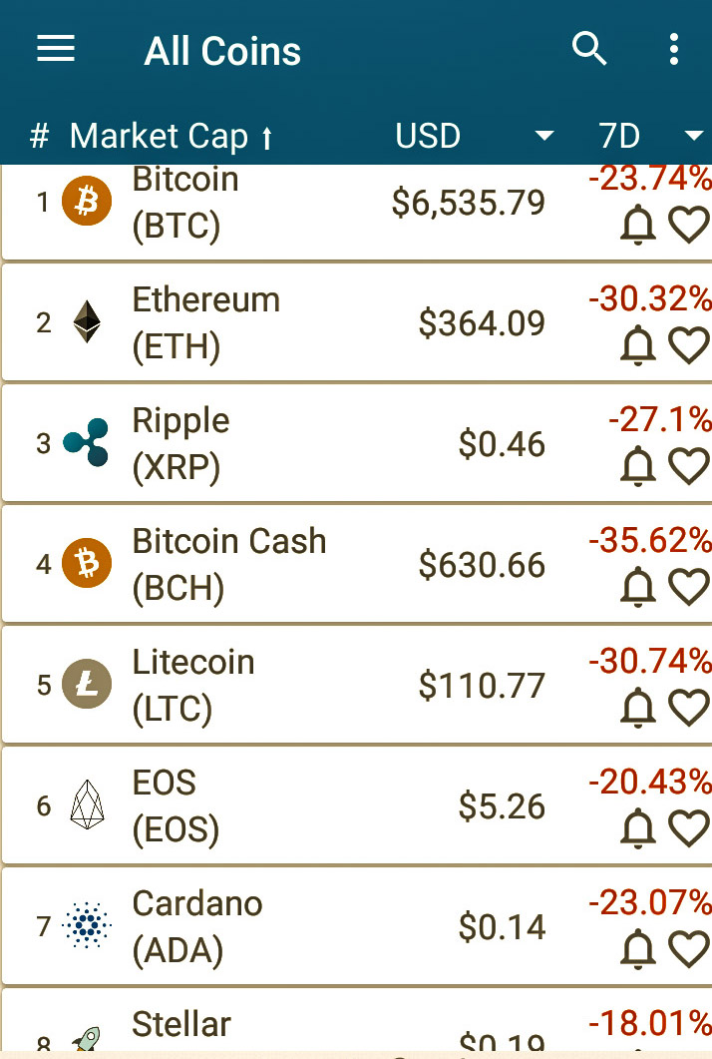Expand the USD currency dropdown arrow
The image size is (712, 1059).
click(x=544, y=136)
